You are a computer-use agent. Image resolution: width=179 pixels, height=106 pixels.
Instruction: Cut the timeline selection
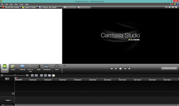[41, 75]
